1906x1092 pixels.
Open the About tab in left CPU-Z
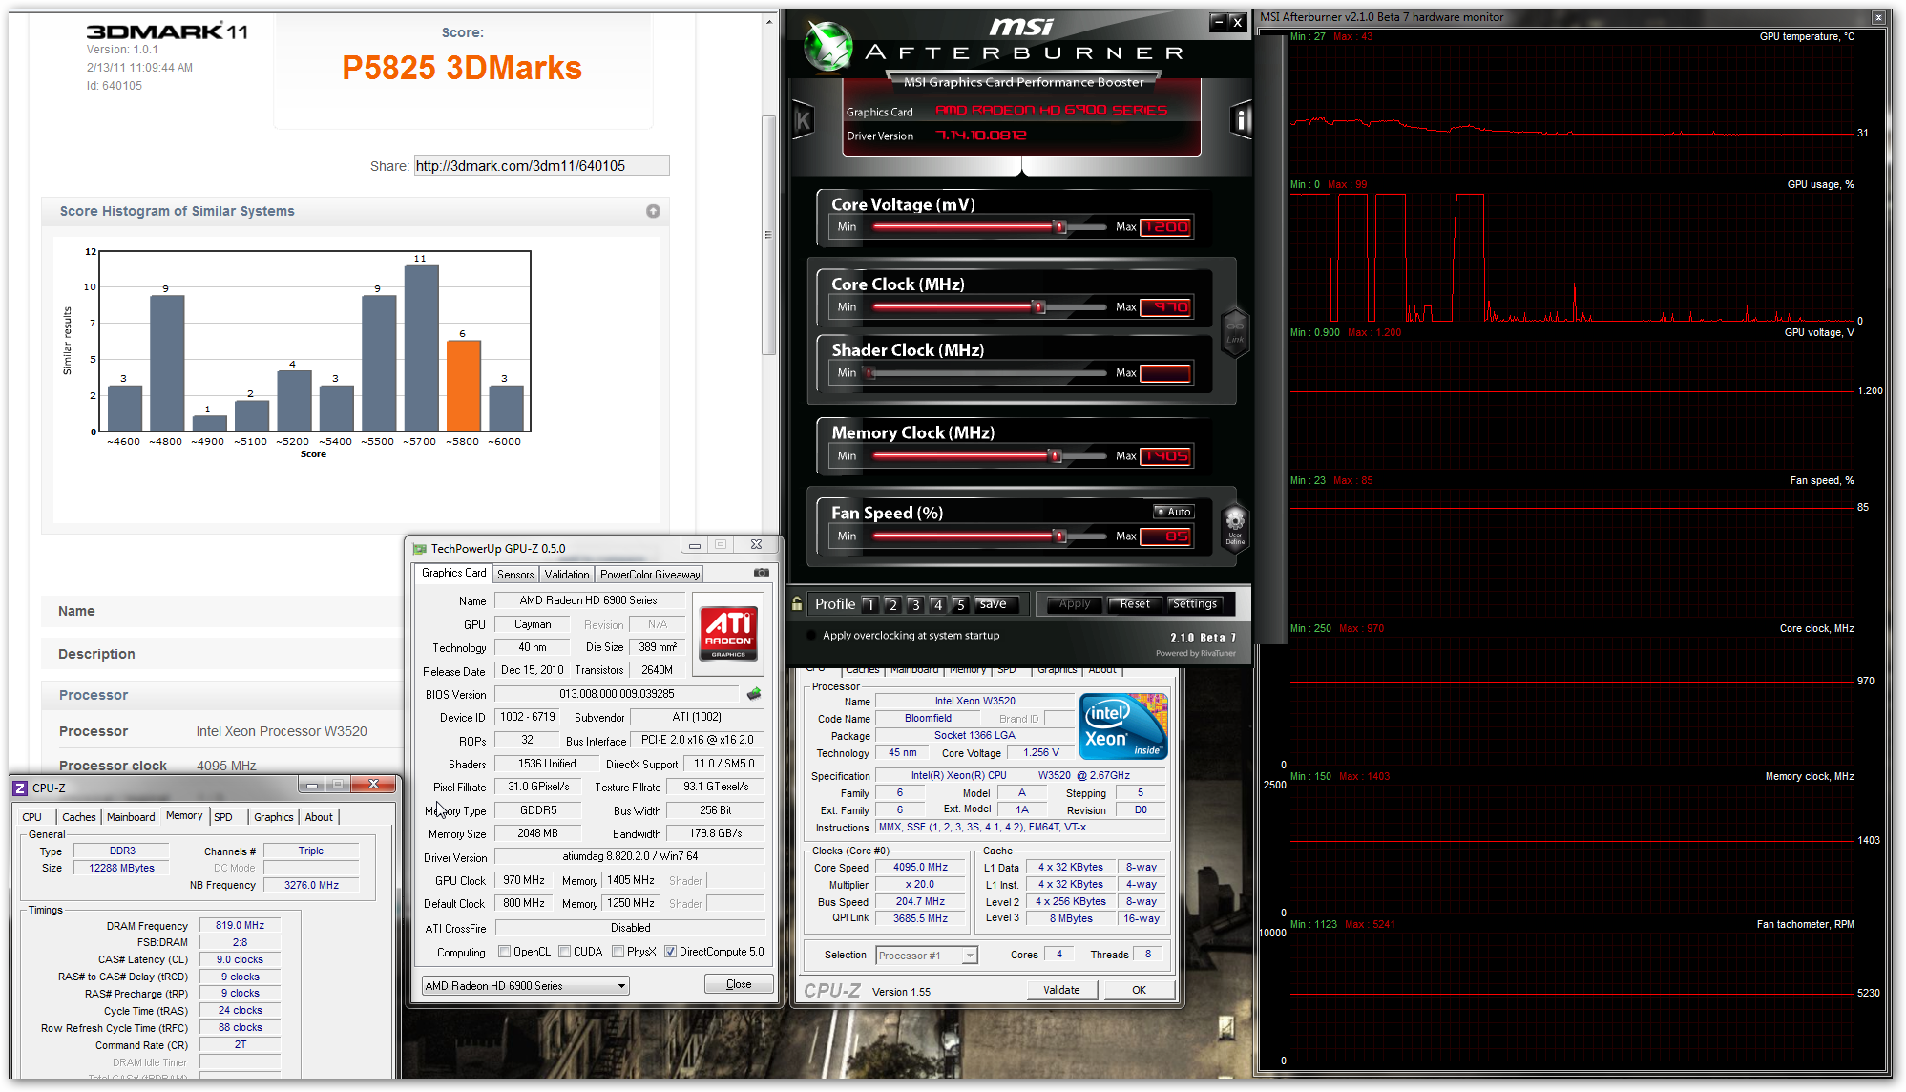click(319, 817)
